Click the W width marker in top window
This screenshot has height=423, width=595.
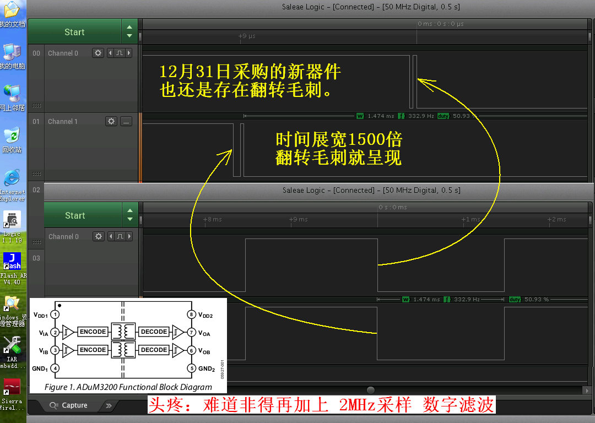pos(360,116)
